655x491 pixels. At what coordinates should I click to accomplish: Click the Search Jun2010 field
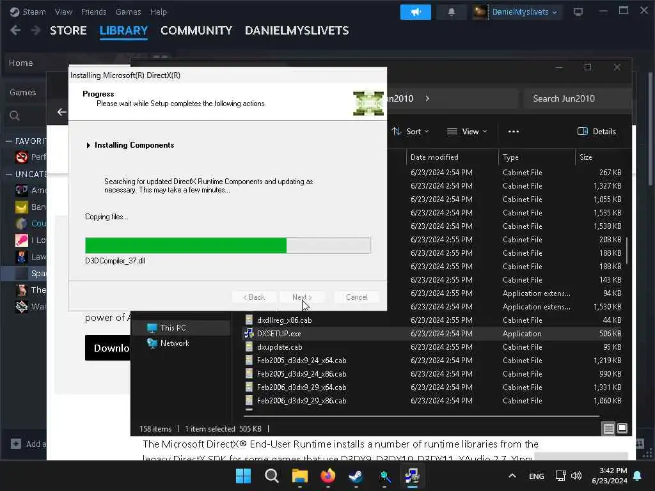576,98
